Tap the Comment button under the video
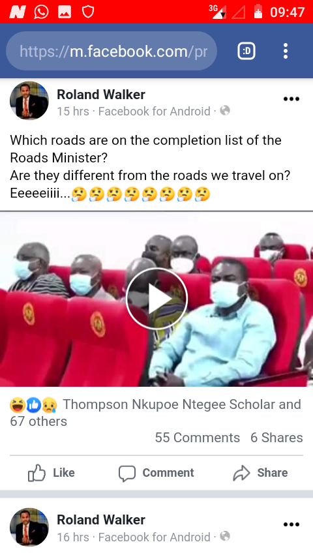The image size is (313, 557). 156,473
